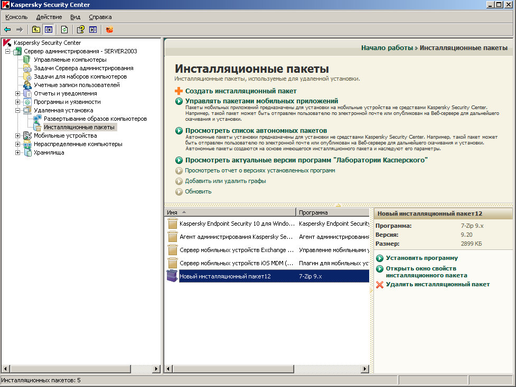Screen dimensions: 516x387
Task: Expand the Нераспределенные компьютеры node
Action: pyautogui.click(x=18, y=144)
